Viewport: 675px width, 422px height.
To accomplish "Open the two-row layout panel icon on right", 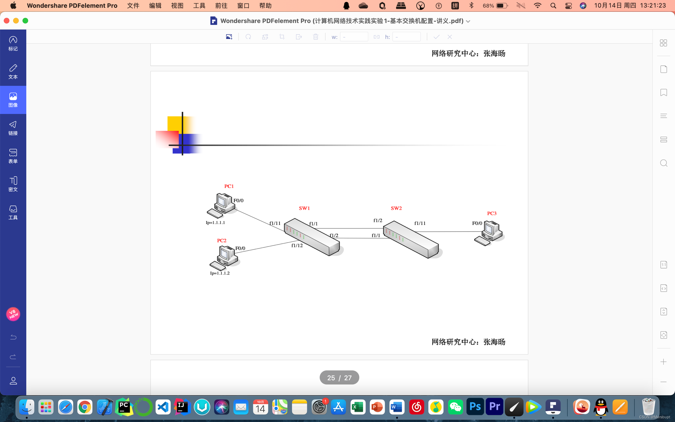I will (x=663, y=139).
